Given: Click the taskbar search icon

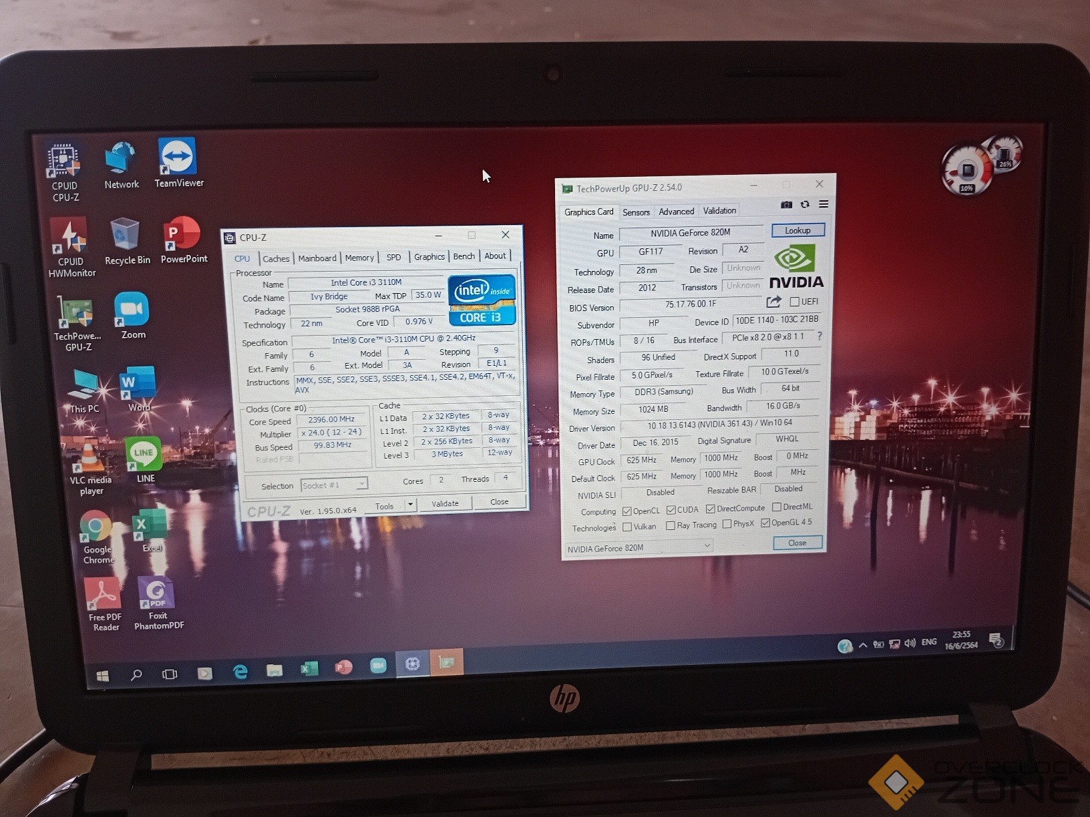Looking at the screenshot, I should (x=136, y=675).
